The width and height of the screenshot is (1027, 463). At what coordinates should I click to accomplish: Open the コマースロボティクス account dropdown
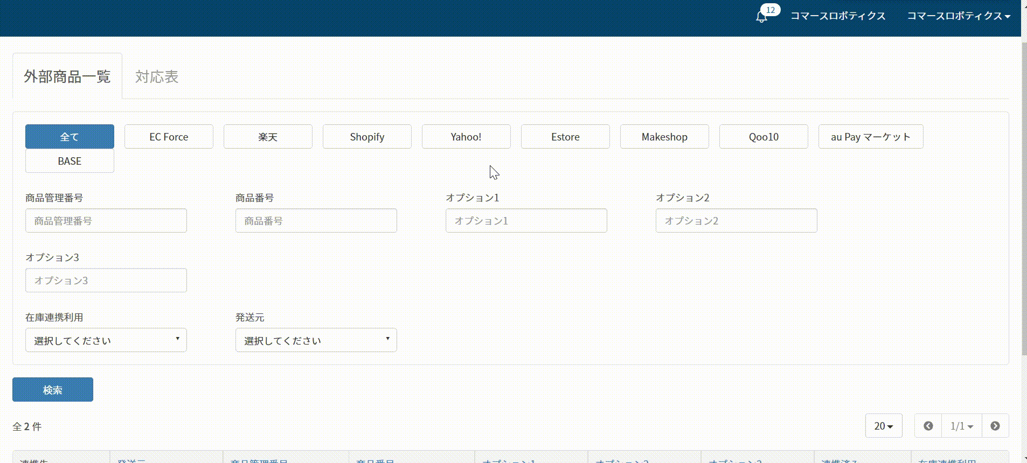click(x=959, y=16)
